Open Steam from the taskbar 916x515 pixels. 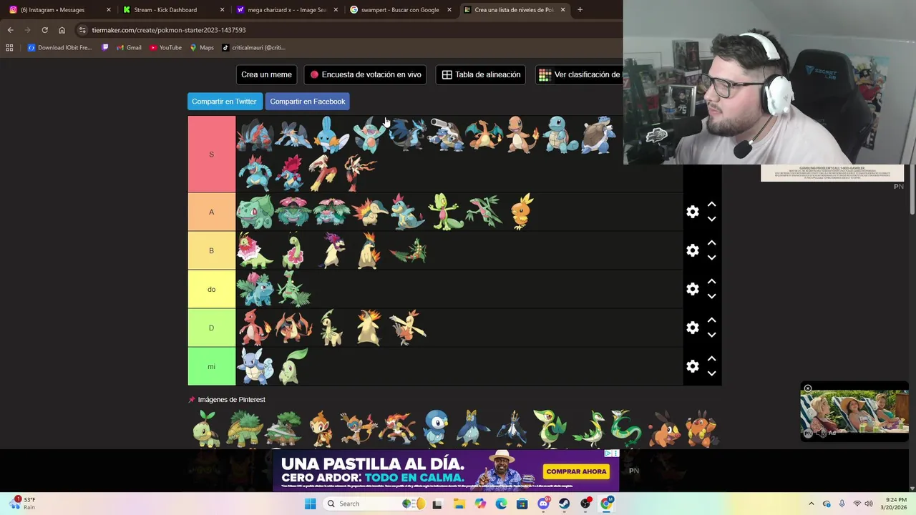tap(565, 504)
